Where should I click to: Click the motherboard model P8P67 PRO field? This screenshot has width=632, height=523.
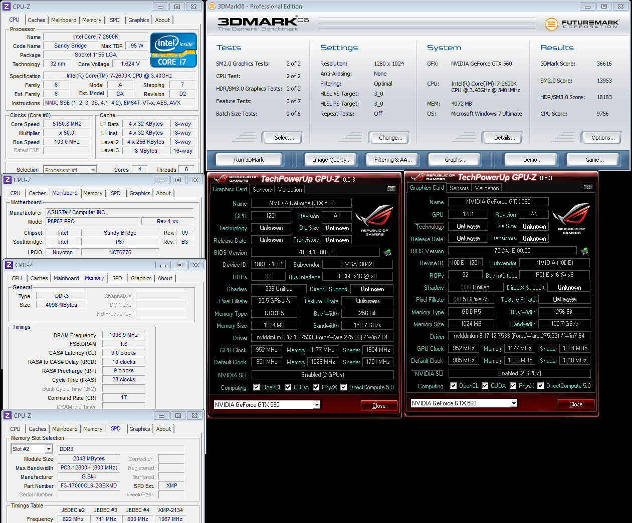pos(93,221)
